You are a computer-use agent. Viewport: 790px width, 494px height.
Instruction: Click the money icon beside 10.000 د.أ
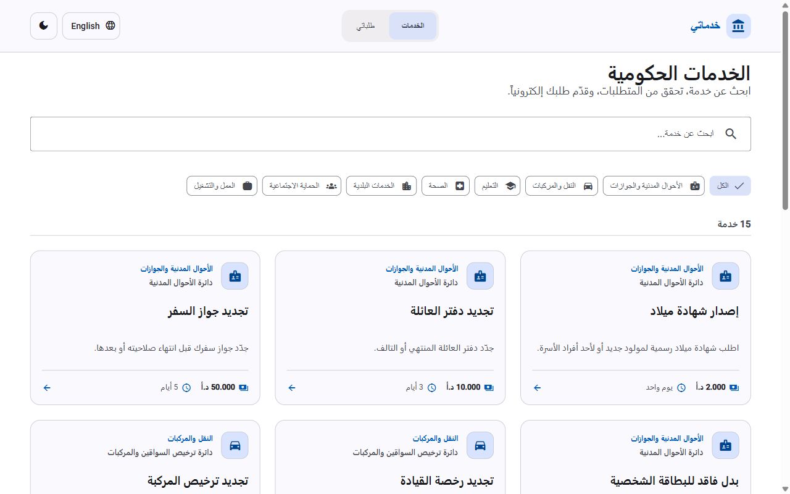(489, 388)
